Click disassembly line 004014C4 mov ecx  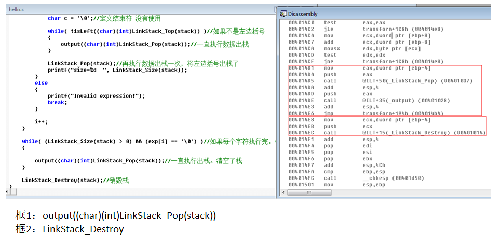pos(359,35)
